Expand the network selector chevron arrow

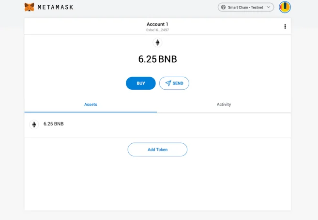click(x=269, y=7)
